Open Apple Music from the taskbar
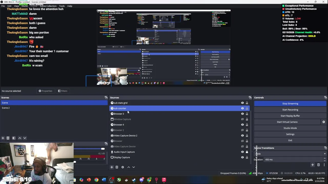This screenshot has height=184, width=328. point(164,180)
